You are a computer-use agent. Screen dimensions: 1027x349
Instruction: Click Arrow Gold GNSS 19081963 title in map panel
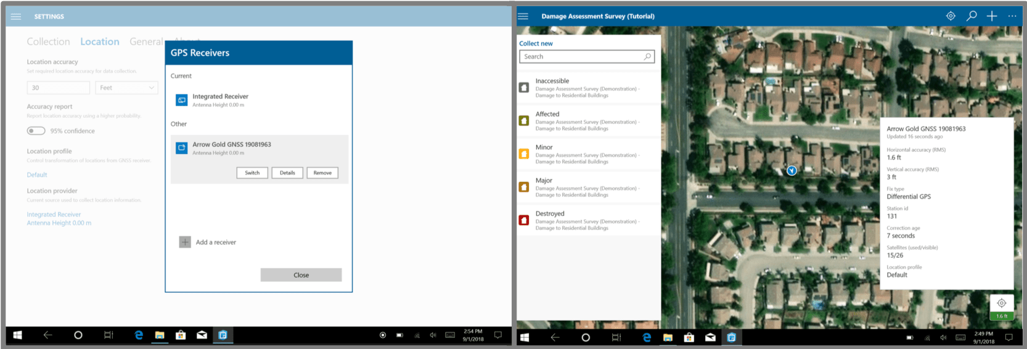(x=926, y=129)
